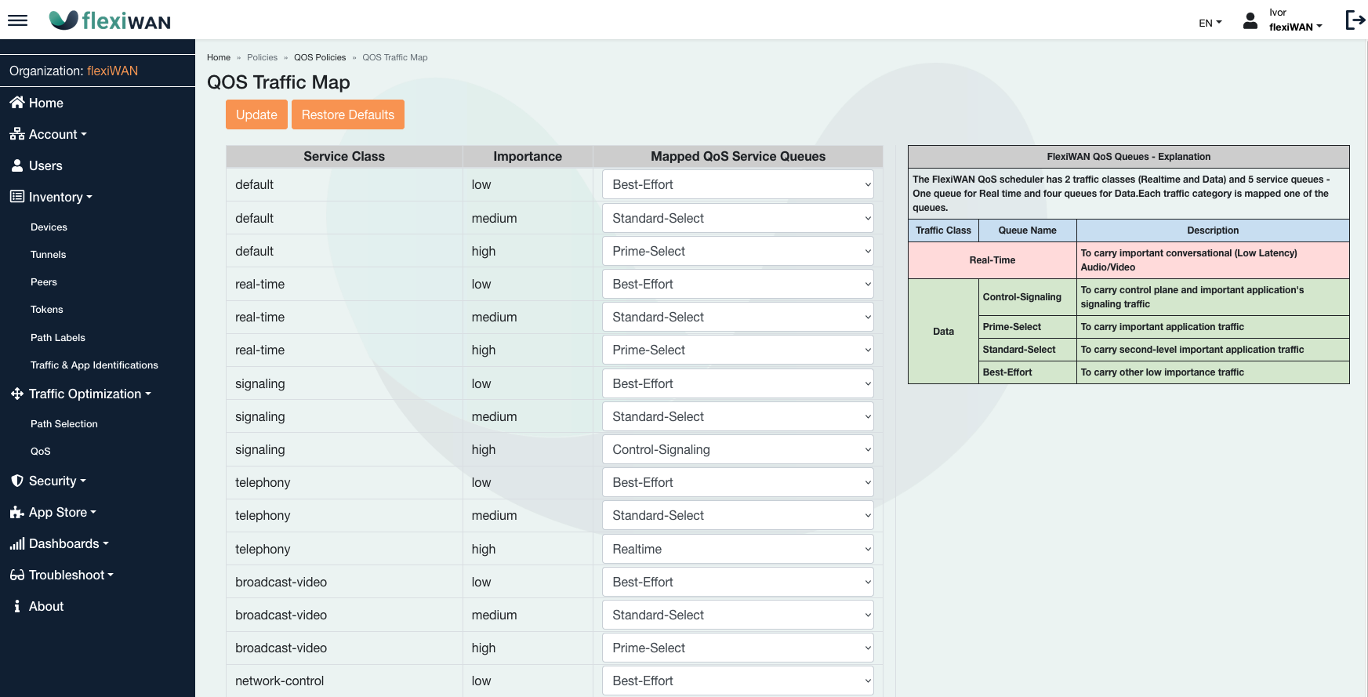
Task: Click QOS Policies breadcrumb link
Action: point(320,57)
